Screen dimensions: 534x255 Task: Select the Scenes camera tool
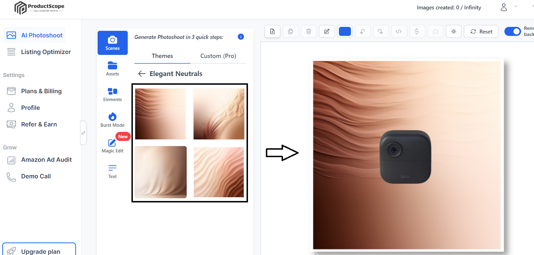coord(112,43)
